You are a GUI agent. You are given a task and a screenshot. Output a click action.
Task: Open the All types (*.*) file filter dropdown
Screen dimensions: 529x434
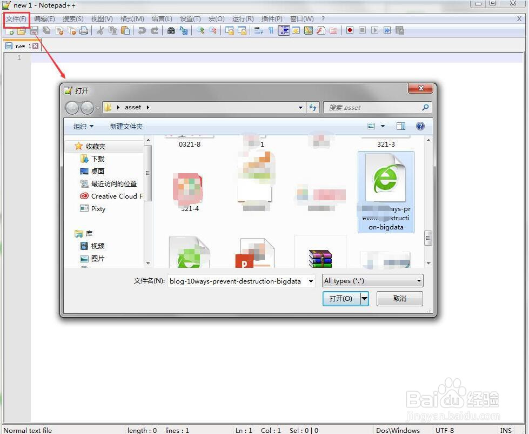419,281
